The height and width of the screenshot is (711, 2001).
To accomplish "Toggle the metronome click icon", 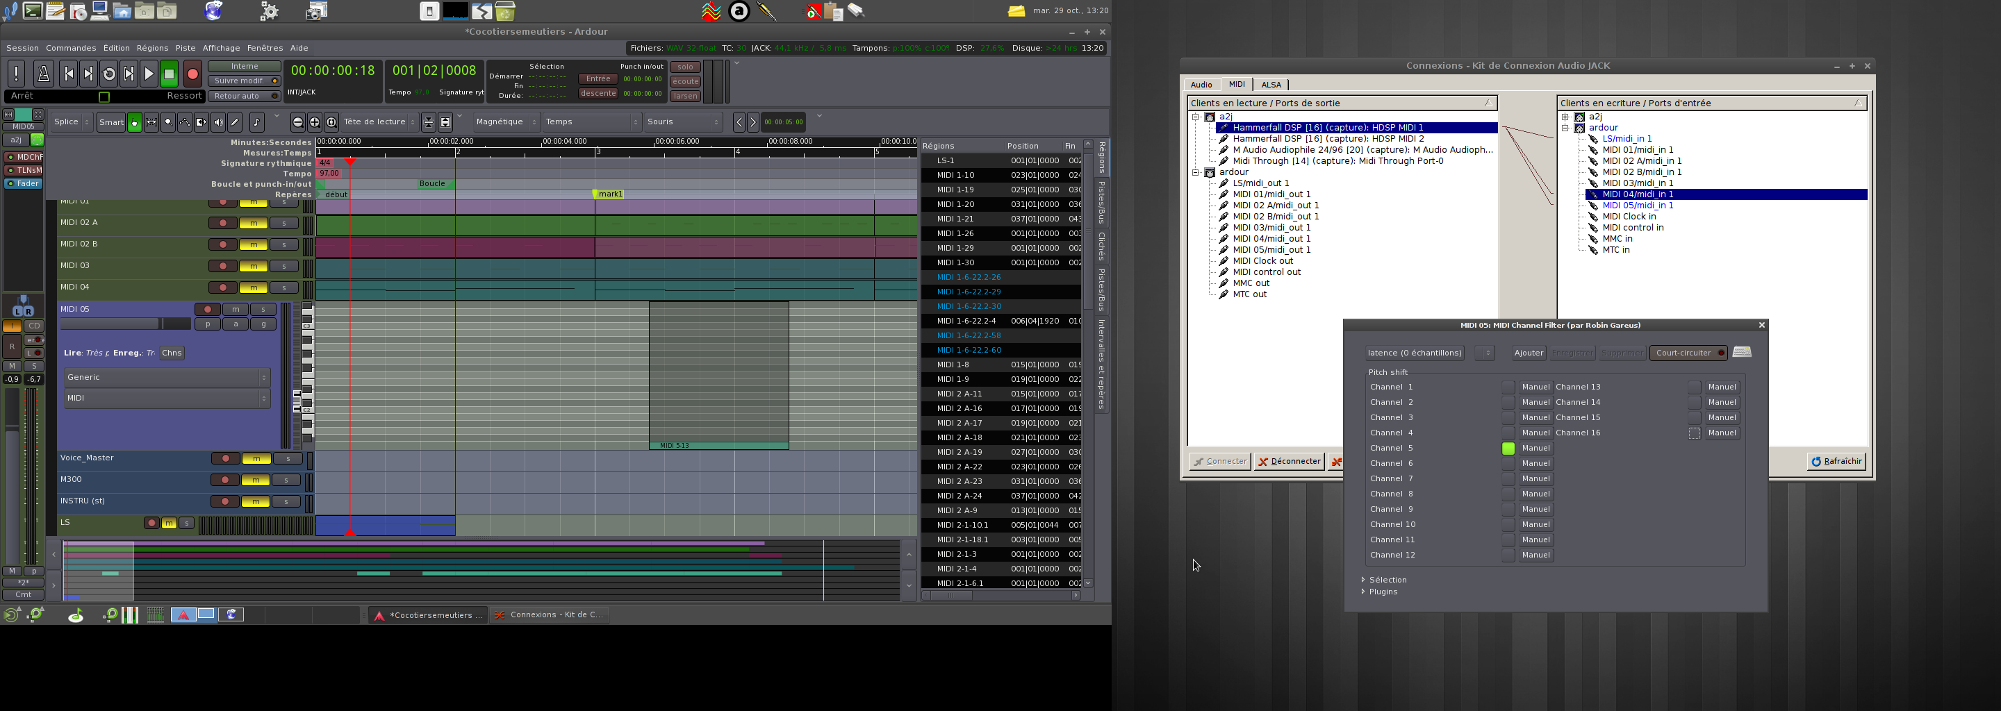I will pyautogui.click(x=44, y=74).
